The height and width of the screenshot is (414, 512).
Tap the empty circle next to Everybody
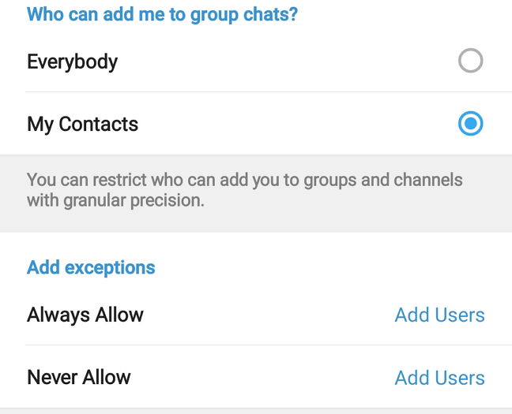pyautogui.click(x=470, y=61)
